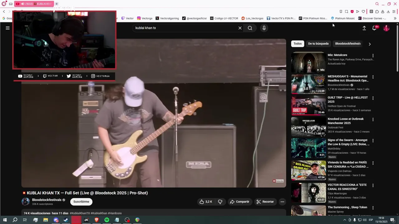Show more filter chips with right chevron
This screenshot has width=399, height=224.
coord(370,44)
